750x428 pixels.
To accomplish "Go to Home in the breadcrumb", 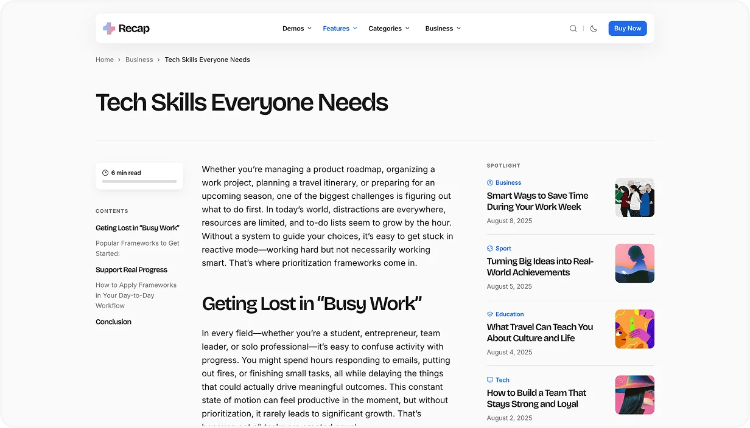I will [x=105, y=60].
